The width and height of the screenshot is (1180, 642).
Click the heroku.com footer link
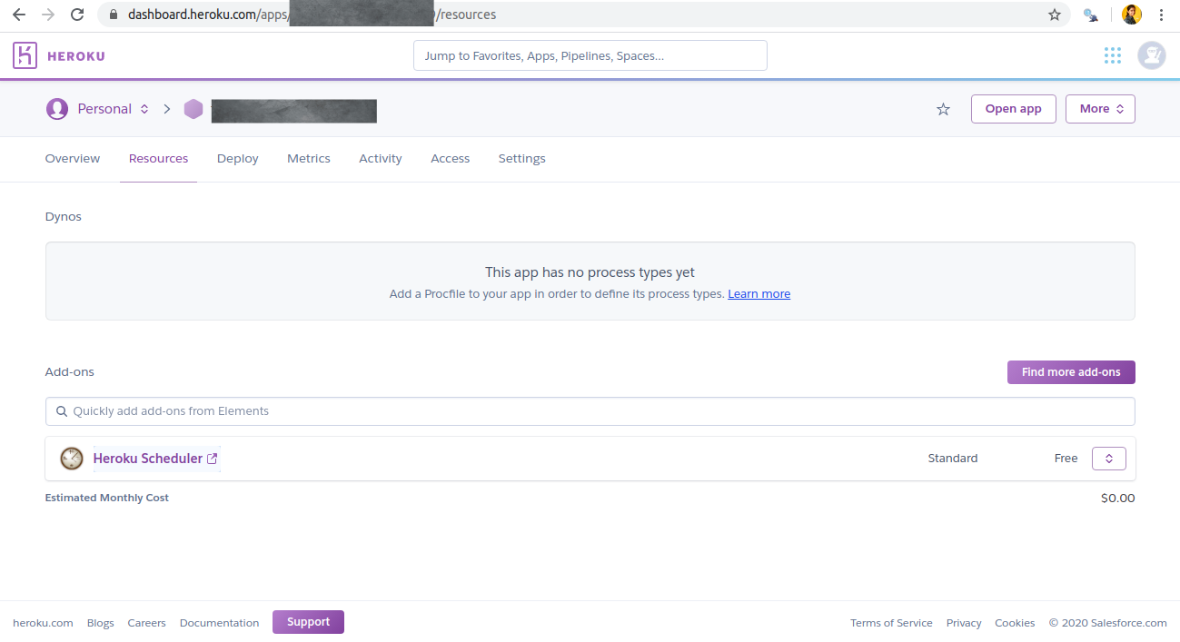[x=43, y=623]
